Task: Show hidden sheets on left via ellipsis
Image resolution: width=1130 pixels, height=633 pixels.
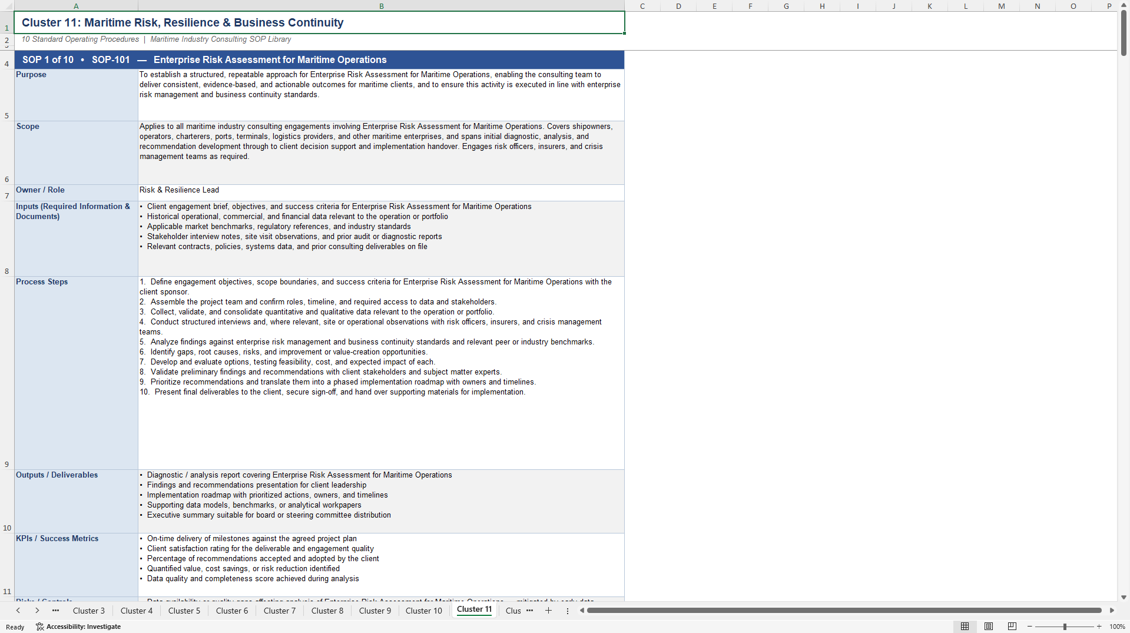Action: (55, 611)
